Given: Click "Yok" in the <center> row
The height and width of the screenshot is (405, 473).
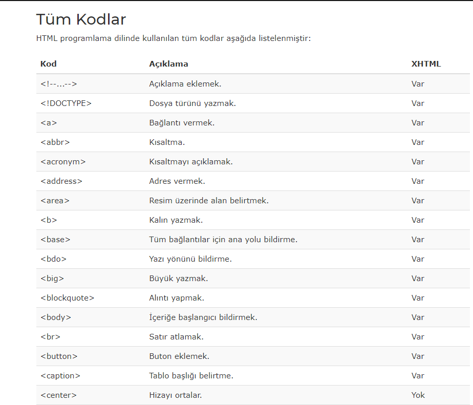Looking at the screenshot, I should click(x=418, y=395).
